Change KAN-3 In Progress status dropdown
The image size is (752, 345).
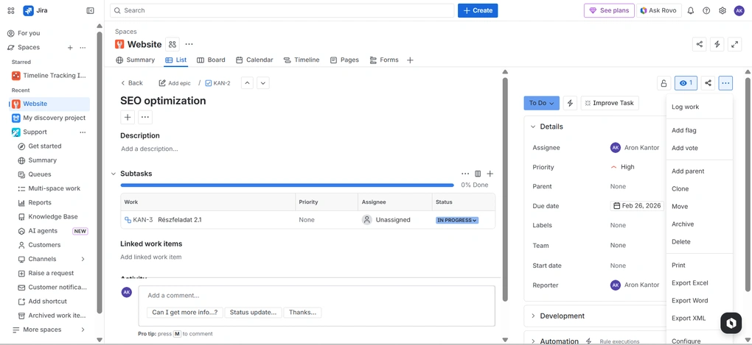[456, 220]
